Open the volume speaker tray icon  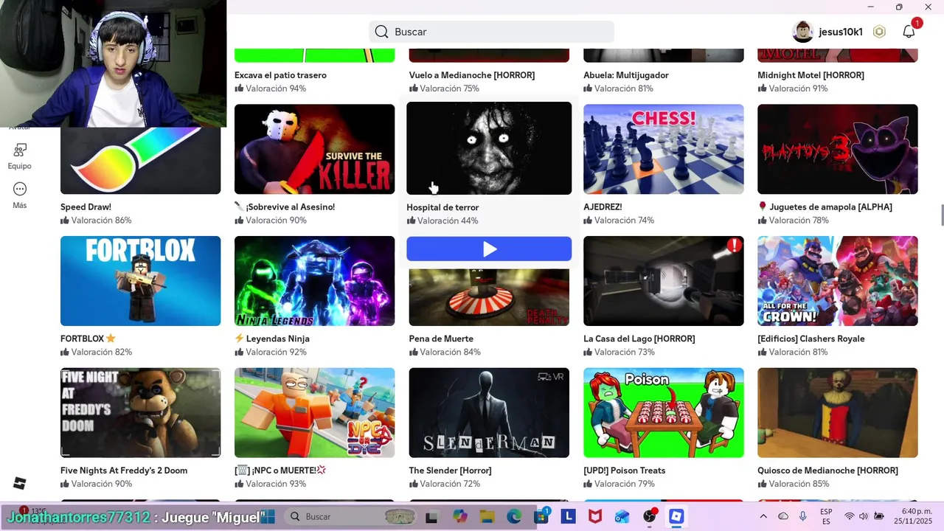tap(864, 516)
